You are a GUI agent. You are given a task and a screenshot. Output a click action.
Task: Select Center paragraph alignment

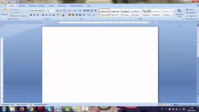click(73, 15)
